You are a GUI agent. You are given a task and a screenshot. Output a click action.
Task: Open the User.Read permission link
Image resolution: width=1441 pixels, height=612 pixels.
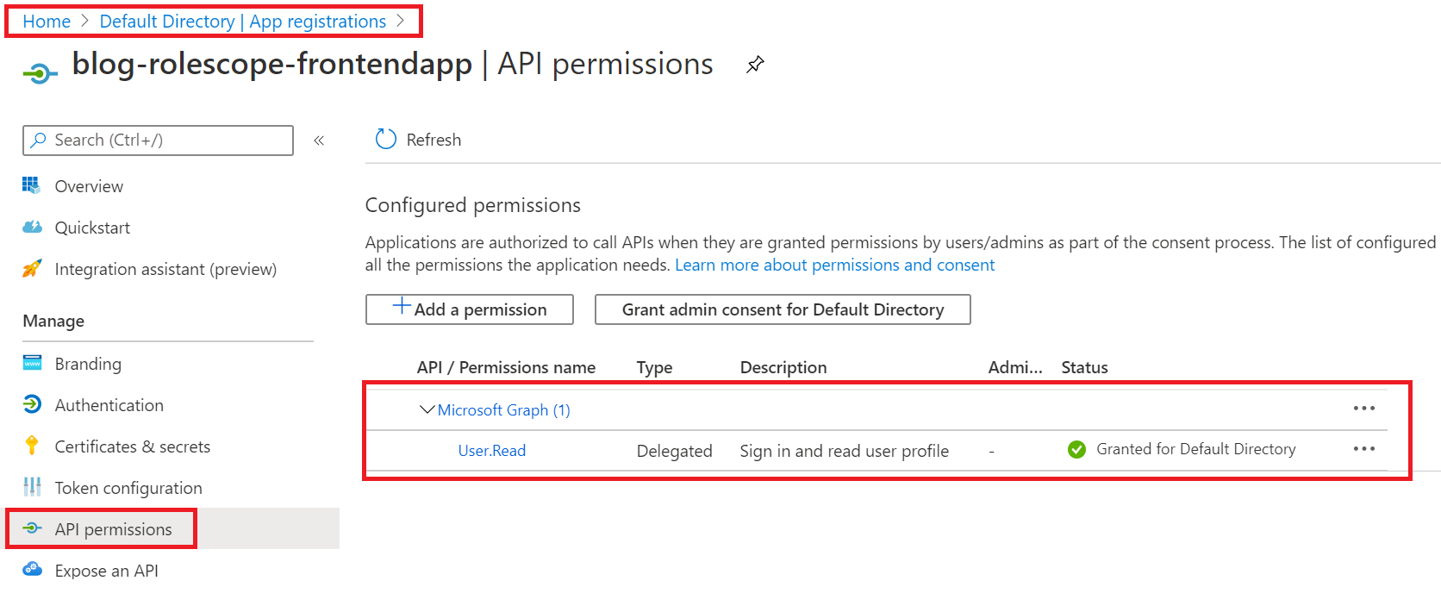(x=491, y=451)
